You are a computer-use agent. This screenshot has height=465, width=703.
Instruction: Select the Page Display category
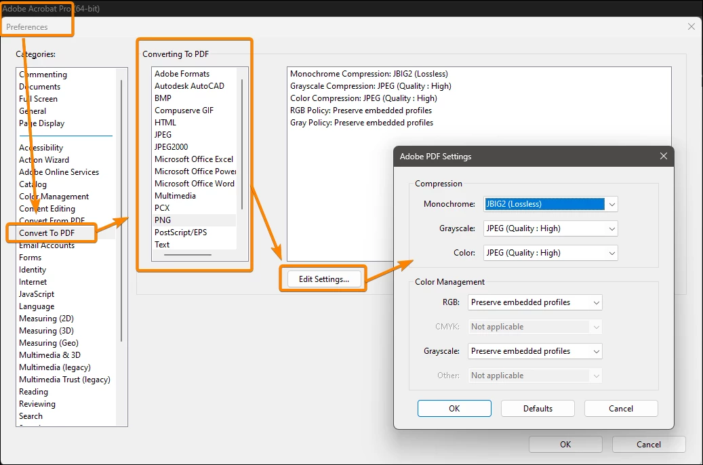[x=42, y=123]
